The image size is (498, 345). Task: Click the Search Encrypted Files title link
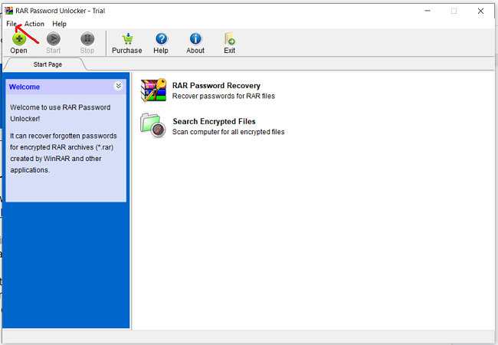(x=214, y=121)
